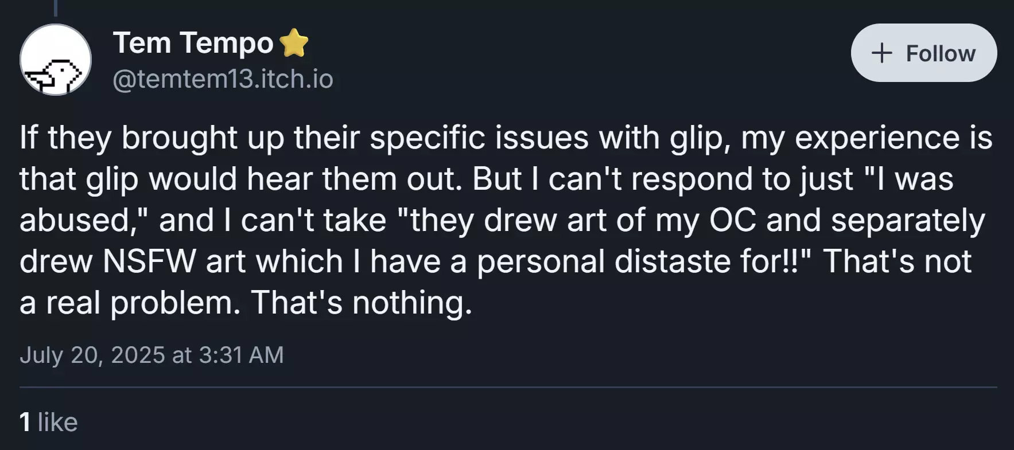Click the first line of post text
This screenshot has height=450, width=1014.
pyautogui.click(x=506, y=139)
